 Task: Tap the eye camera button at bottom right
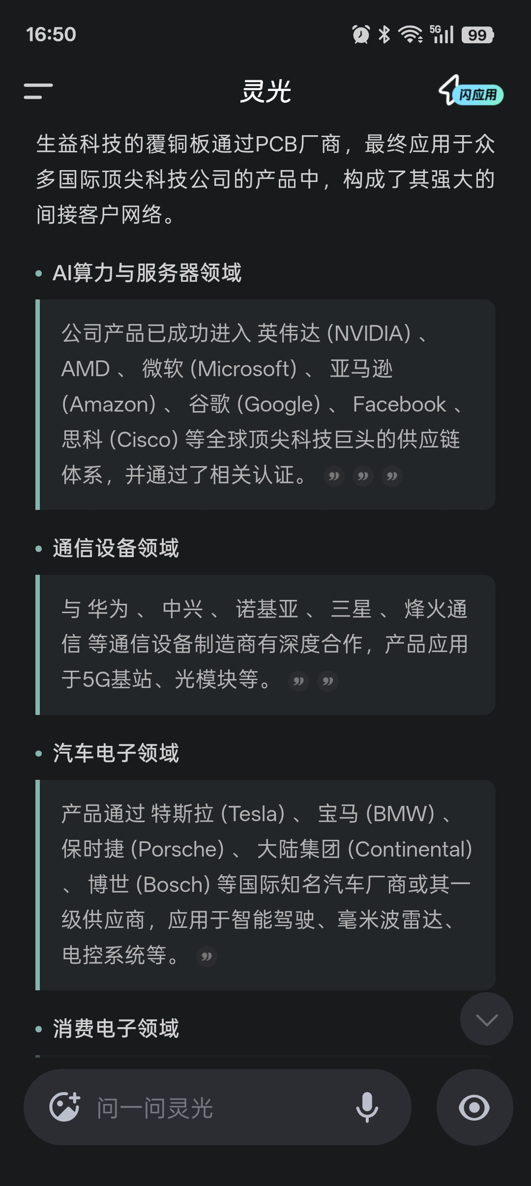coord(474,1107)
